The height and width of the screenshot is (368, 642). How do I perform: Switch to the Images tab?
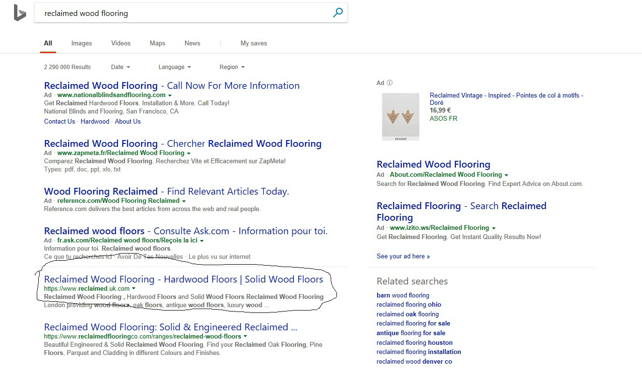[81, 43]
